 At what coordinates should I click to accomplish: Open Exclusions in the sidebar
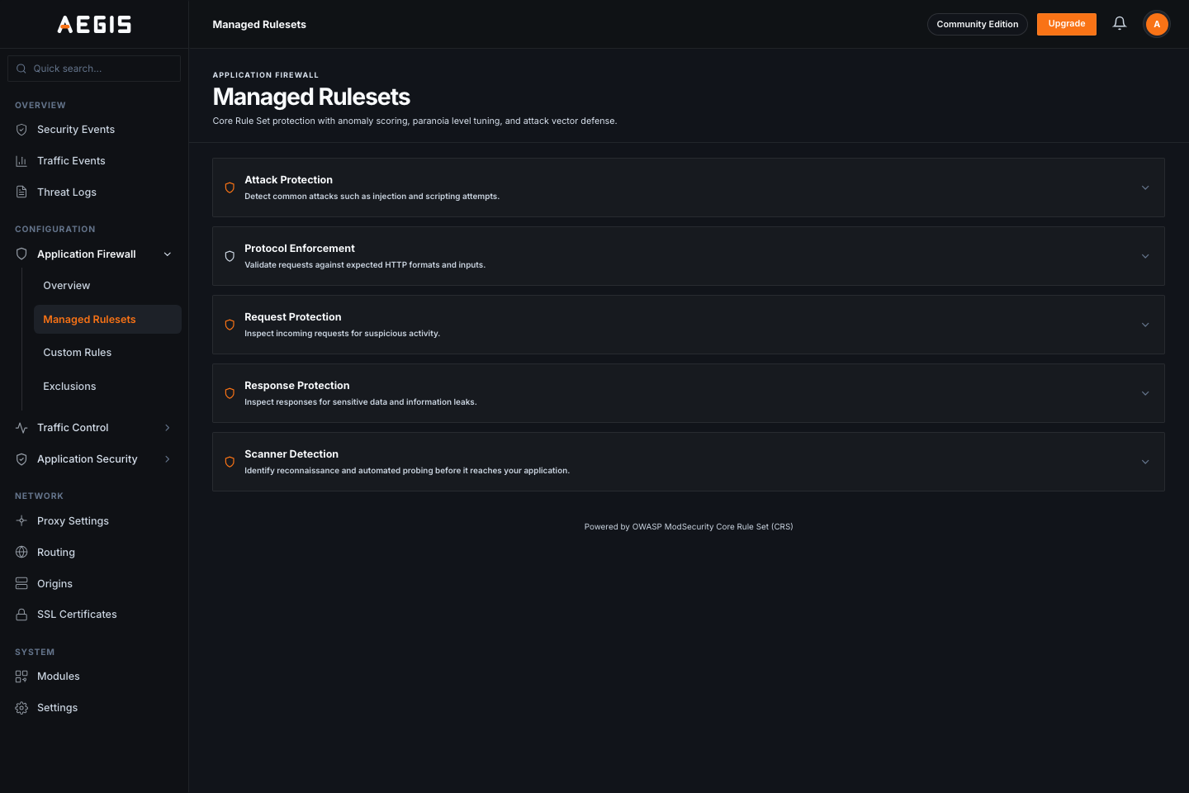coord(107,387)
